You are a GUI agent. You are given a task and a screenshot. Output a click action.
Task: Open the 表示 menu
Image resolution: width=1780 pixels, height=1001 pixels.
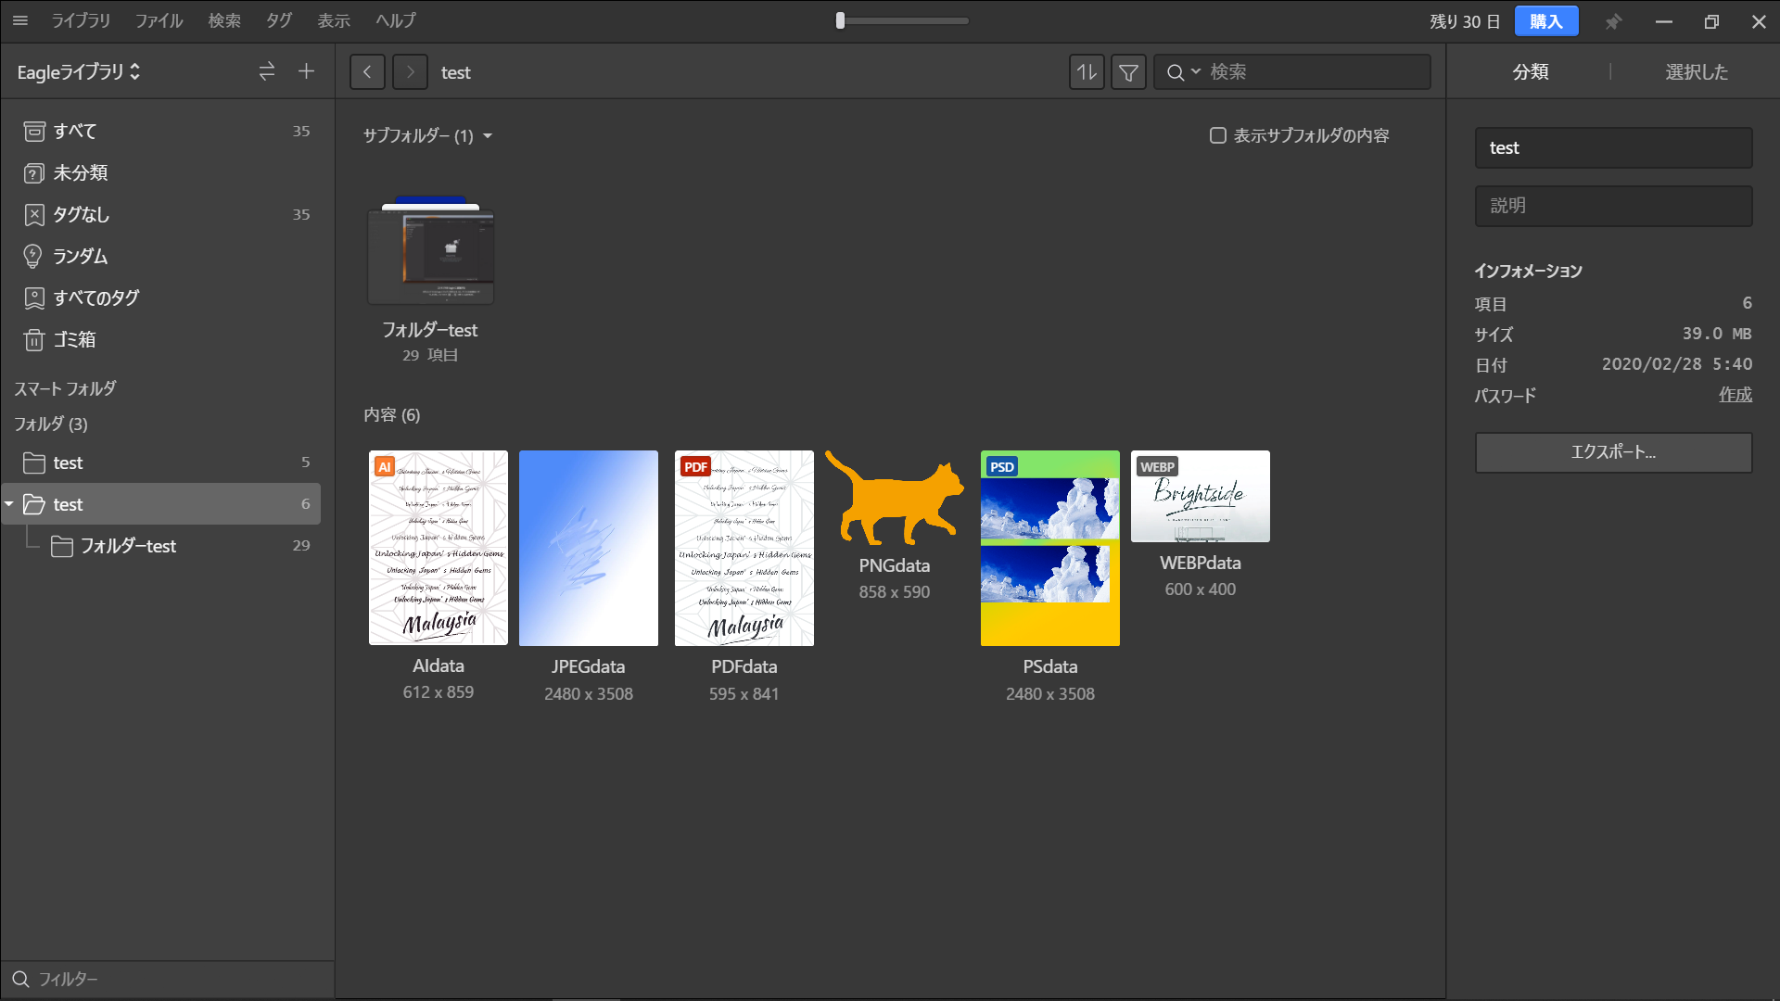(334, 20)
